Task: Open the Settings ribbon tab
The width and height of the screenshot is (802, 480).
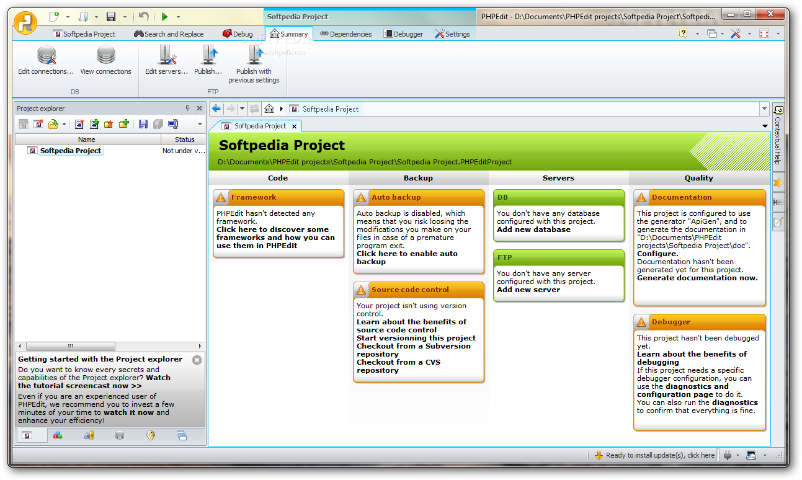Action: pyautogui.click(x=452, y=34)
